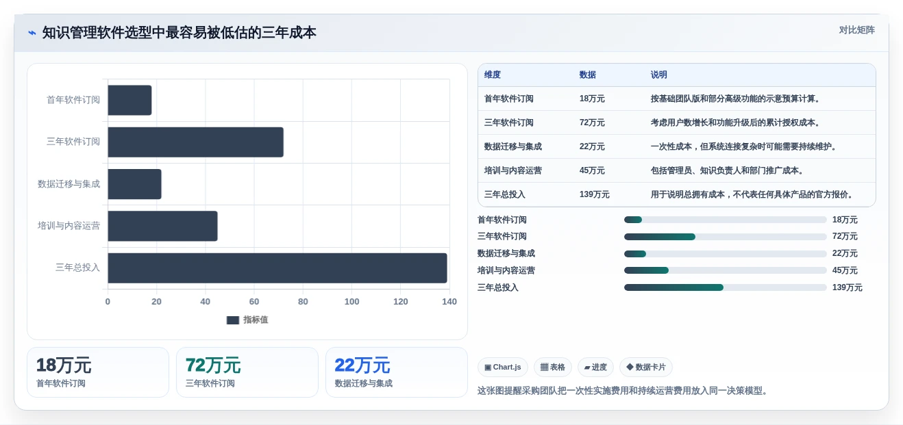903x425 pixels.
Task: Click the 数据迁移与集成 chart bar
Action: [x=134, y=184]
